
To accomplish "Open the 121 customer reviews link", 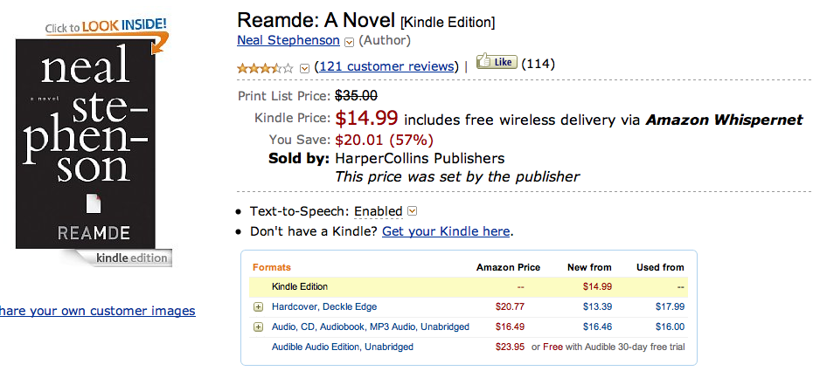I will pos(386,66).
